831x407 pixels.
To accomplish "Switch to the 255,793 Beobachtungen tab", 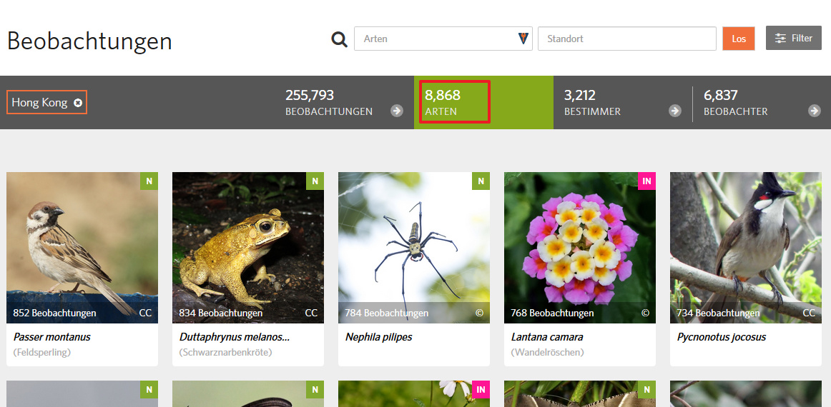I will click(x=344, y=103).
